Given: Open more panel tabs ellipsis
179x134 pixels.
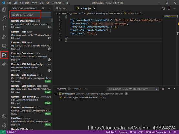Looking at the screenshot, I should point(86,89).
